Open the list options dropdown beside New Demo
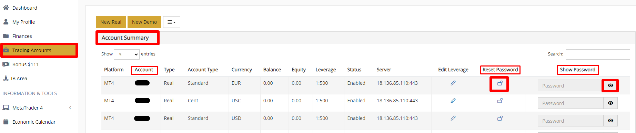Image resolution: width=636 pixels, height=133 pixels. (x=171, y=22)
